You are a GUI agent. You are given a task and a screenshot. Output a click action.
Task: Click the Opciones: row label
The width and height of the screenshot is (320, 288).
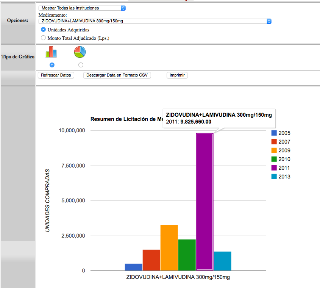coord(17,20)
